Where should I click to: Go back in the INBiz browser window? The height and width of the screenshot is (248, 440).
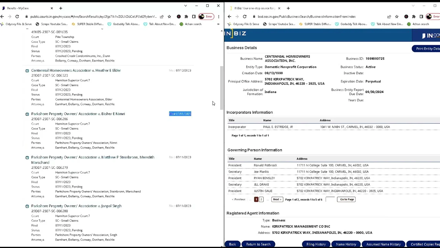(230, 17)
